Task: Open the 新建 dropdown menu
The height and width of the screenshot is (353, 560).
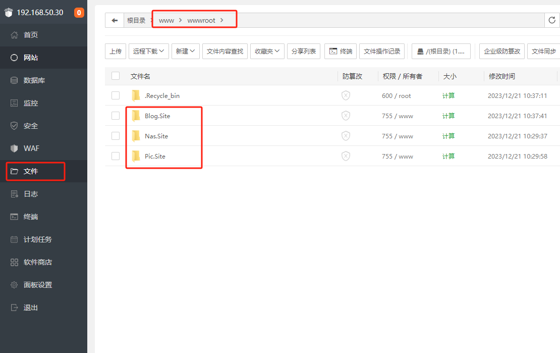Action: [186, 51]
